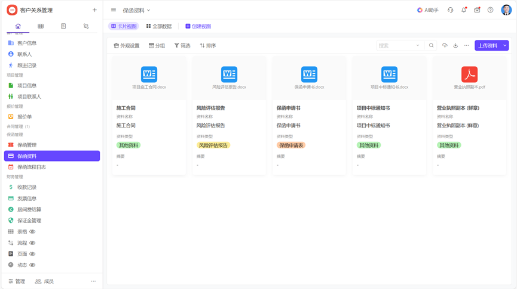Click the download icon in toolbar
Image resolution: width=517 pixels, height=289 pixels.
455,46
